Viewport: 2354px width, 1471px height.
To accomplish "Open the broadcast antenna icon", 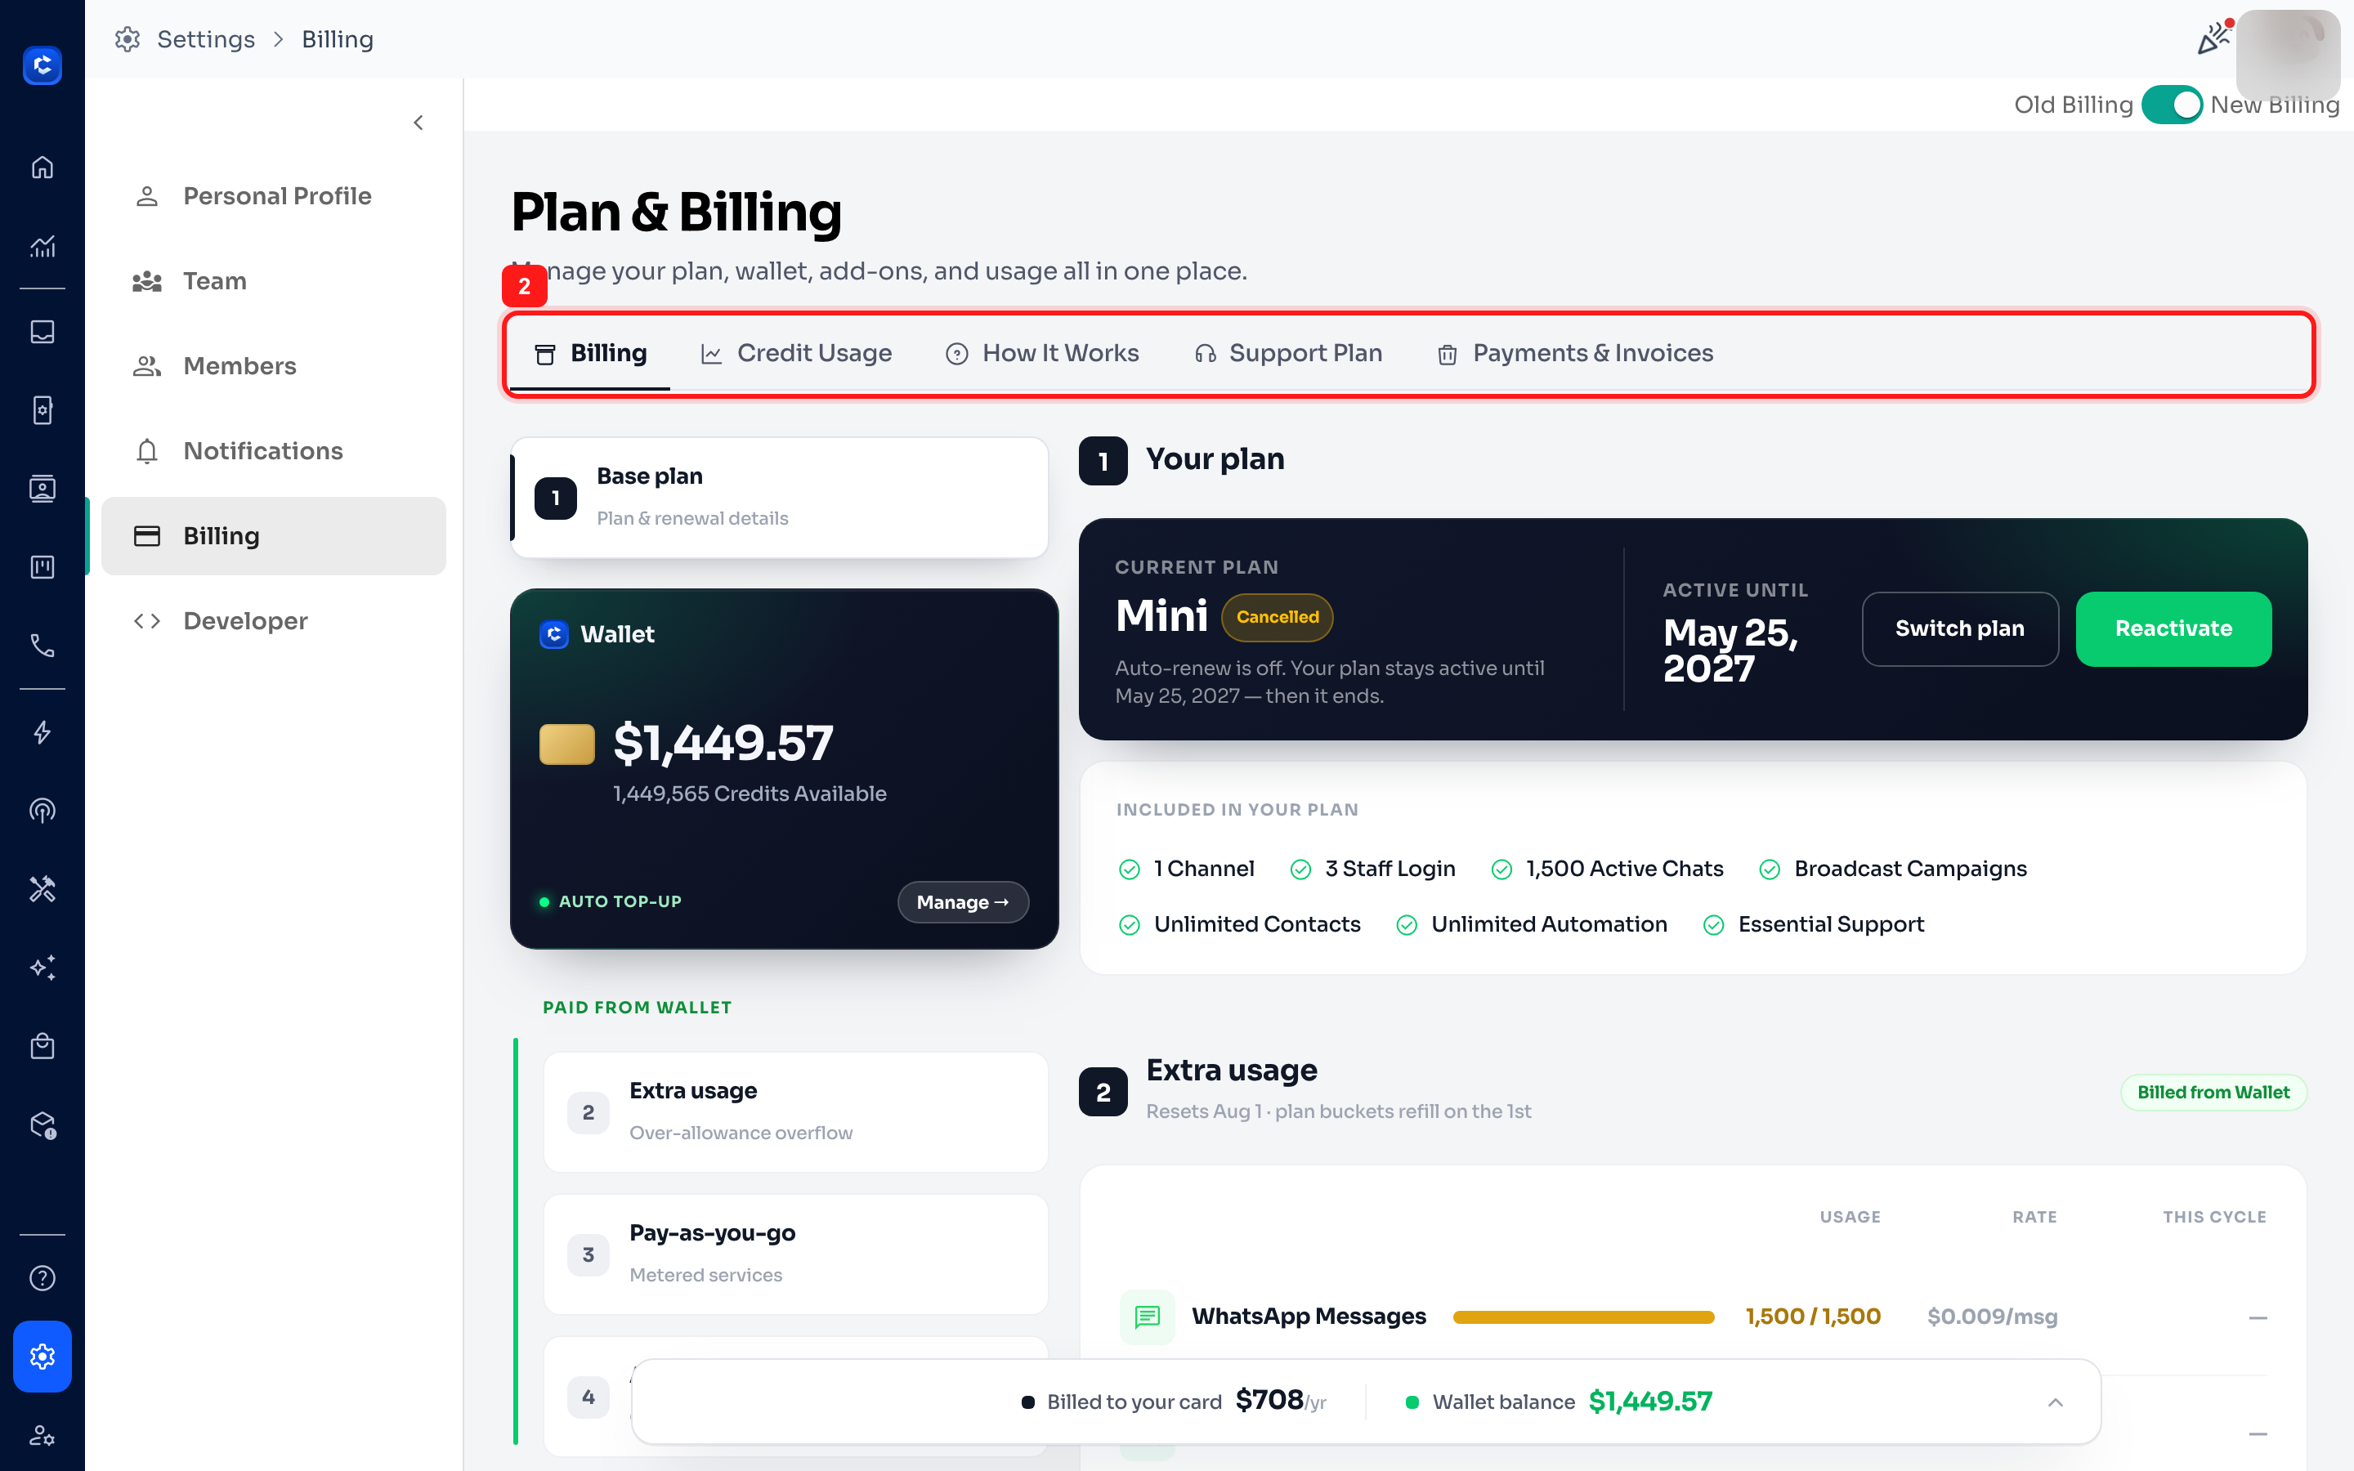I will [x=42, y=811].
